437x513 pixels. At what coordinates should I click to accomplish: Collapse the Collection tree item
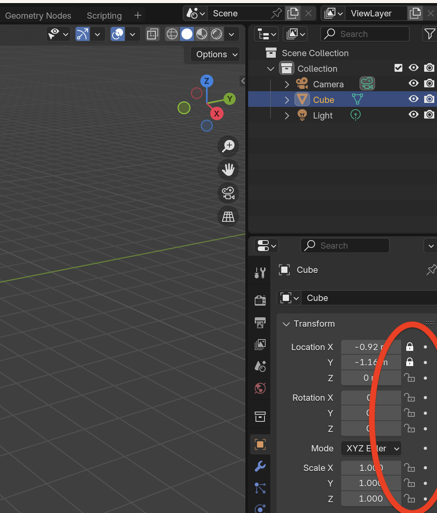[271, 69]
